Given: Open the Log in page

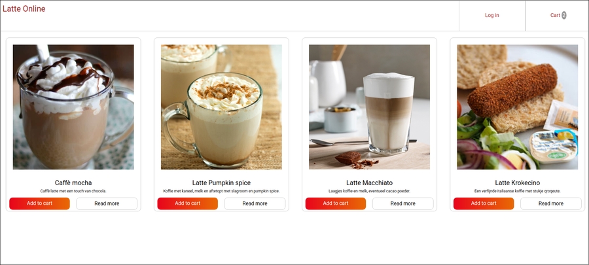Looking at the screenshot, I should point(491,16).
